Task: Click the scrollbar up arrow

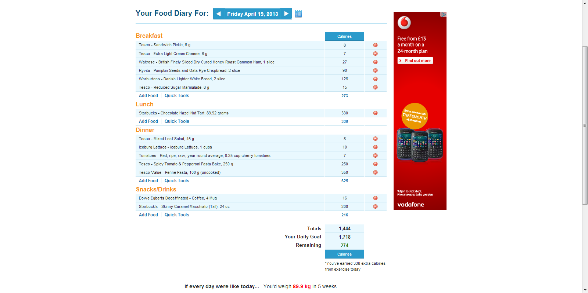Action: click(x=585, y=3)
